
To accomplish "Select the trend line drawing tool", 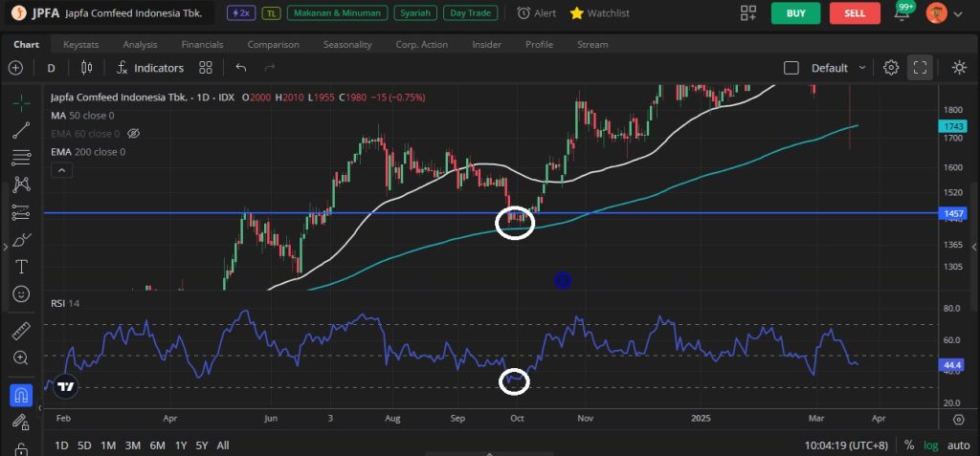I will click(x=21, y=130).
